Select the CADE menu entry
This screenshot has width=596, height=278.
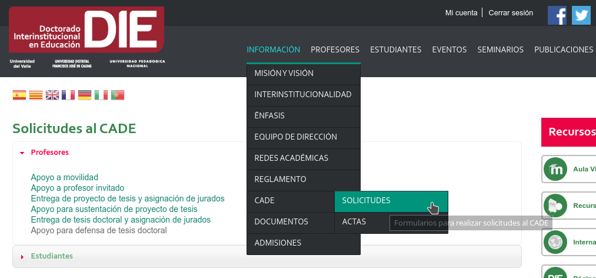pos(291,201)
